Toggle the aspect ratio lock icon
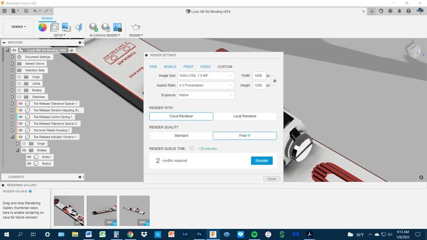The width and height of the screenshot is (427, 240). coord(275,81)
